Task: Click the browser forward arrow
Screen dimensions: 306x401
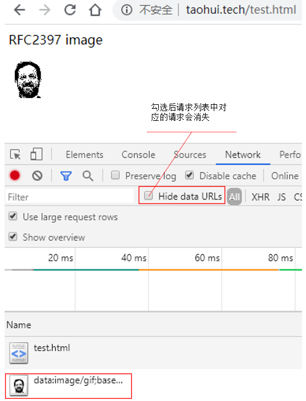Action: pyautogui.click(x=45, y=10)
